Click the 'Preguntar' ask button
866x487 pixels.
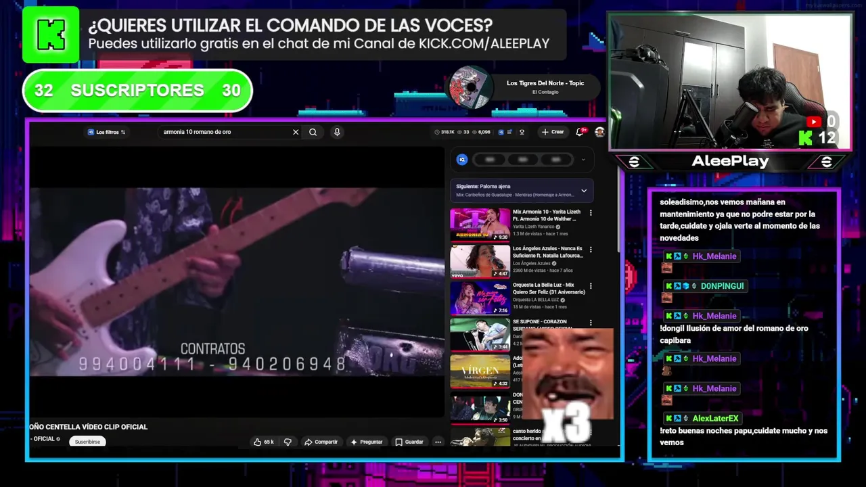pyautogui.click(x=366, y=442)
